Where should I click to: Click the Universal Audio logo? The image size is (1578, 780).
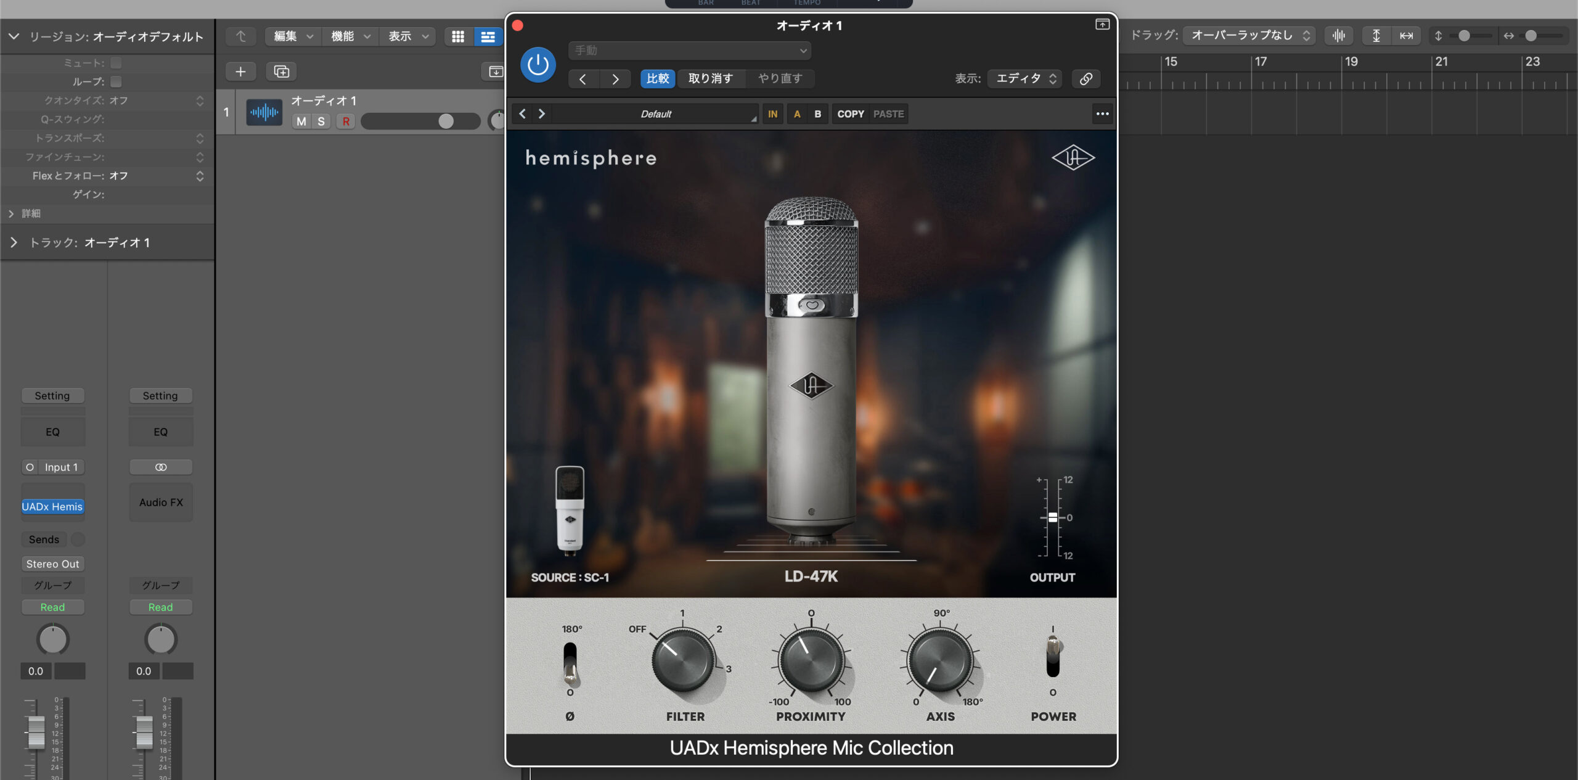tap(1073, 158)
